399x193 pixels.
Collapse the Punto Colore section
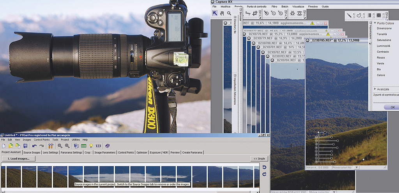374,23
